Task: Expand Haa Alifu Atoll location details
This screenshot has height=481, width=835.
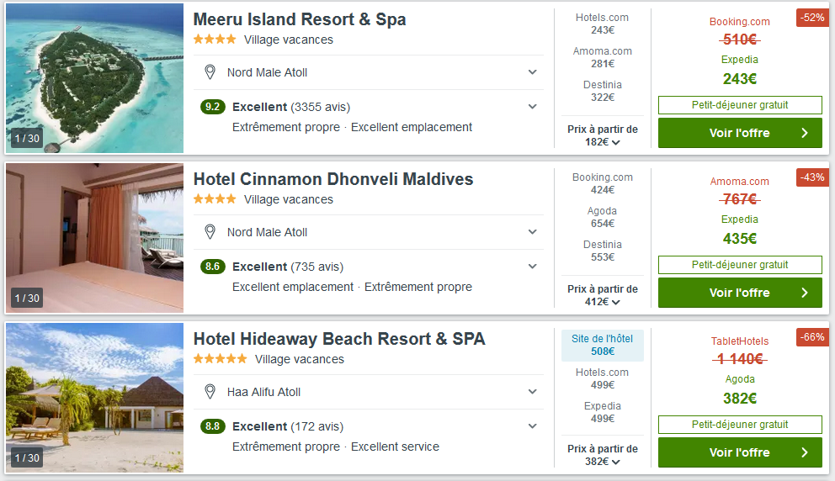Action: coord(532,392)
